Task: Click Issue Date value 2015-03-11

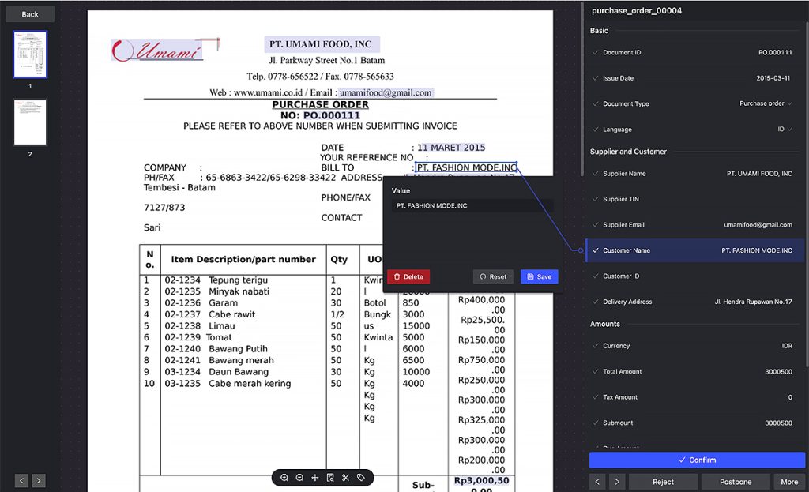Action: click(773, 78)
